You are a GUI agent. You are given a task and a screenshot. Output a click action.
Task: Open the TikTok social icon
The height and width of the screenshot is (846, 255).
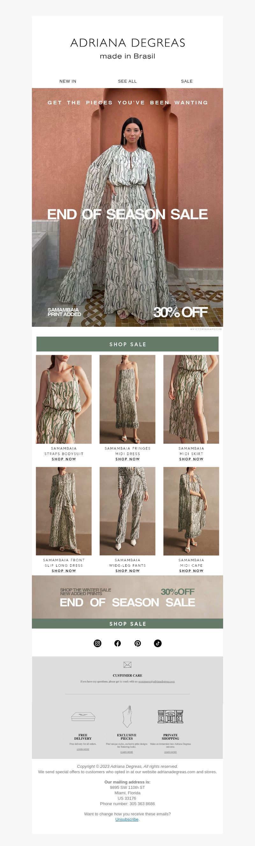[157, 643]
